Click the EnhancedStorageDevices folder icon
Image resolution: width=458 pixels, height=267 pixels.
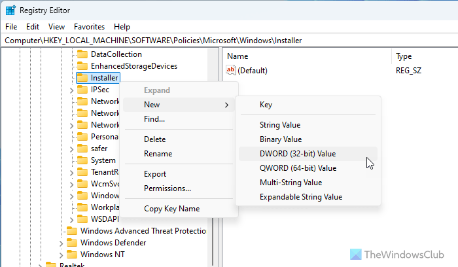[82, 66]
